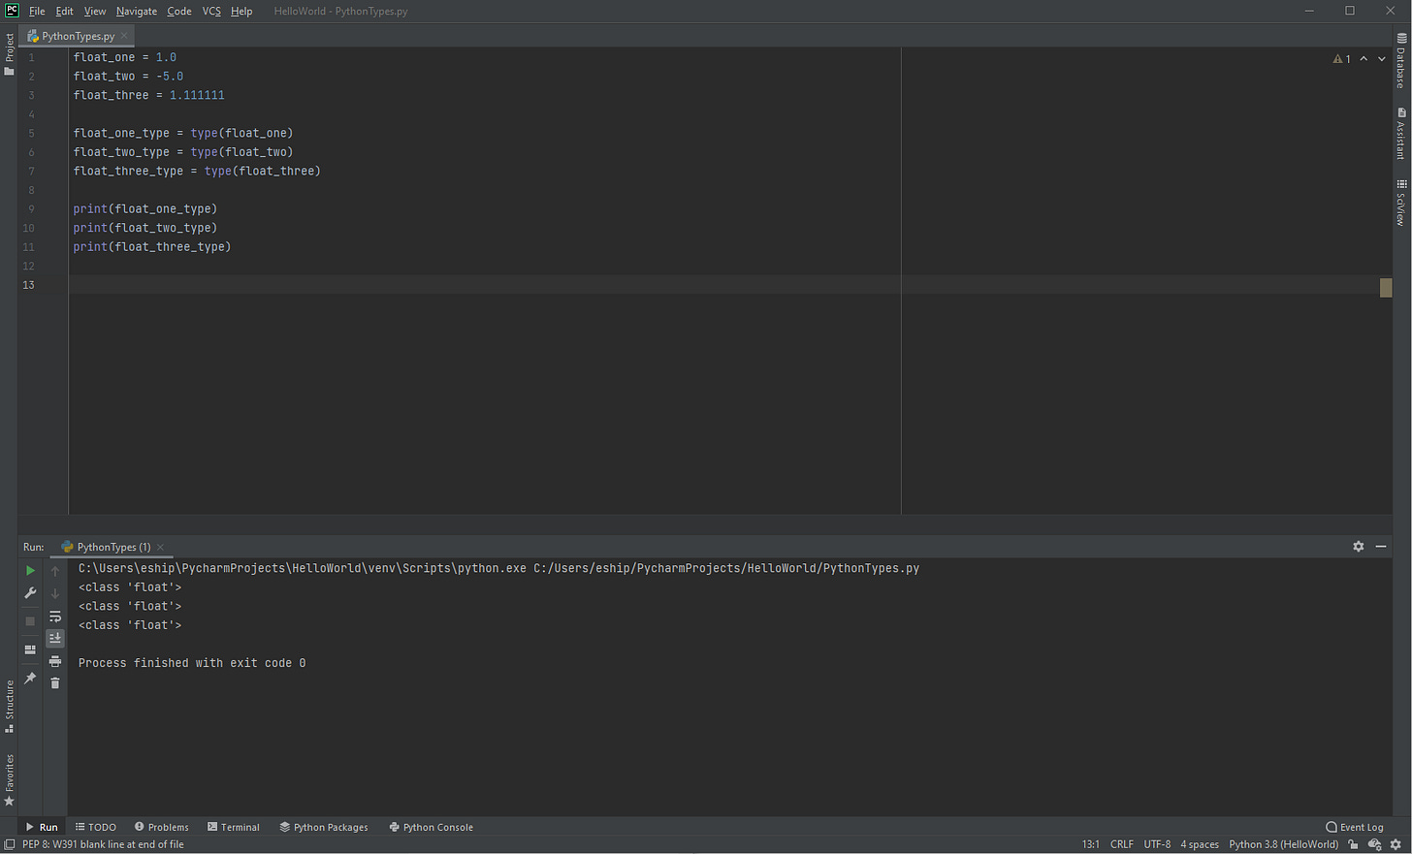Print the console output
Screen dimensions: 1412x854
click(55, 661)
